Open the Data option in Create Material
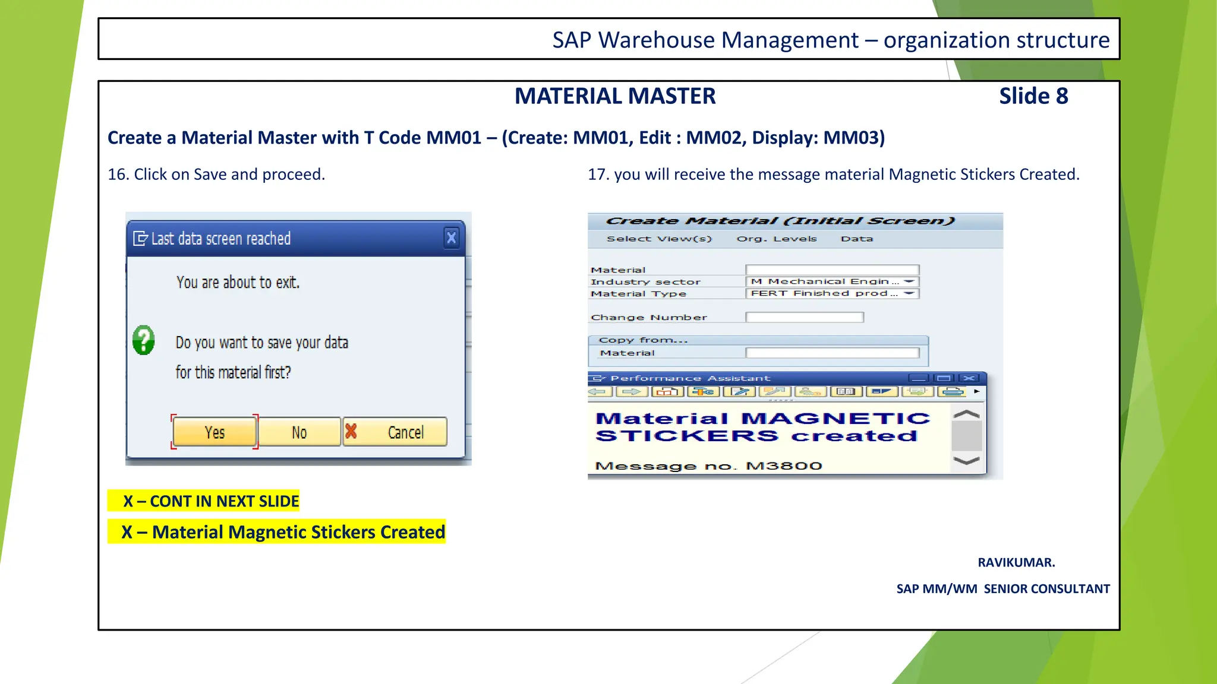The height and width of the screenshot is (684, 1217). (857, 239)
